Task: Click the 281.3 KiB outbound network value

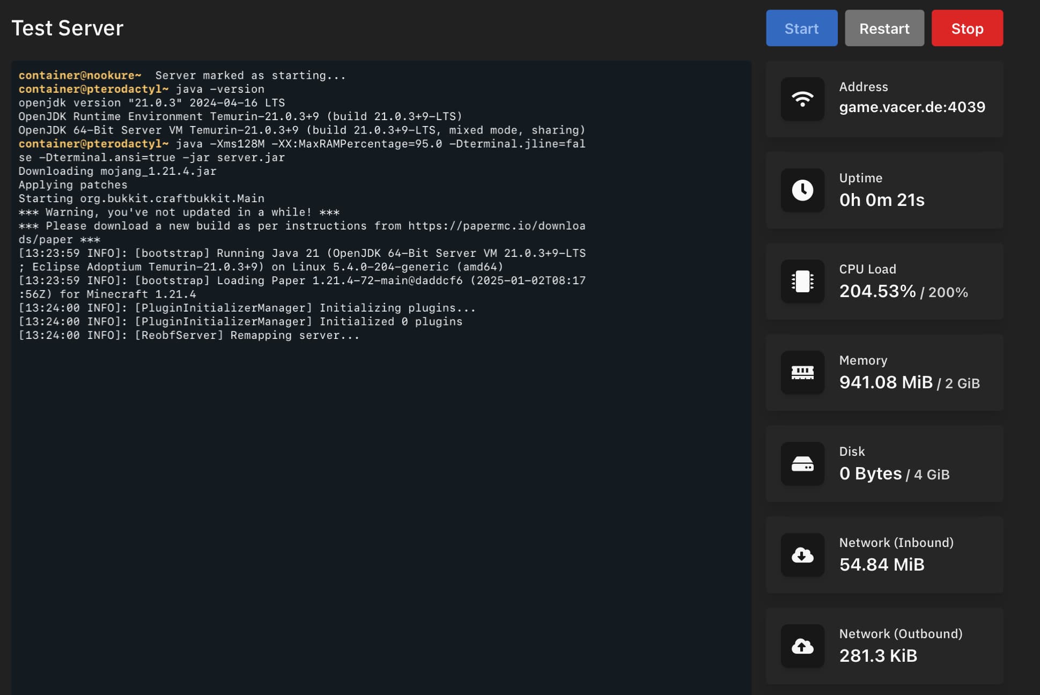Action: coord(878,656)
